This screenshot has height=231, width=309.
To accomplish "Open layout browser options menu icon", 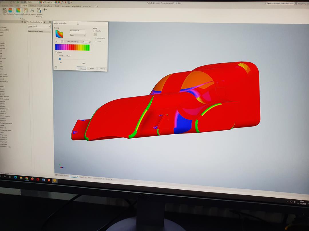I will [50, 22].
